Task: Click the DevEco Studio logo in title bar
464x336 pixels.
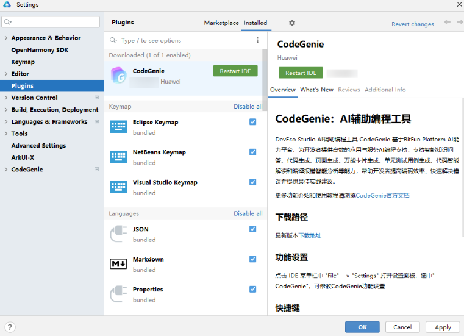Action: click(7, 4)
